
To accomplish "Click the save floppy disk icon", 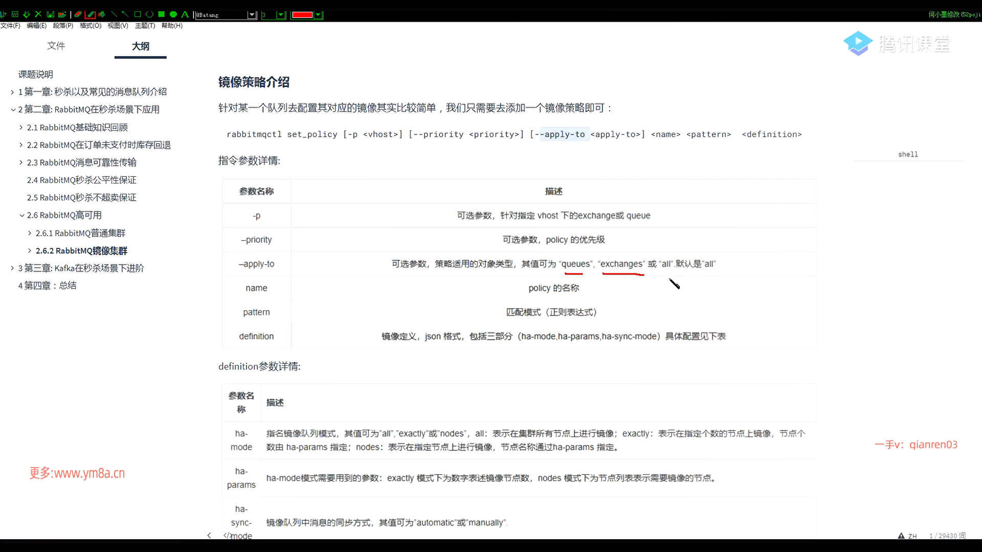I will point(50,14).
